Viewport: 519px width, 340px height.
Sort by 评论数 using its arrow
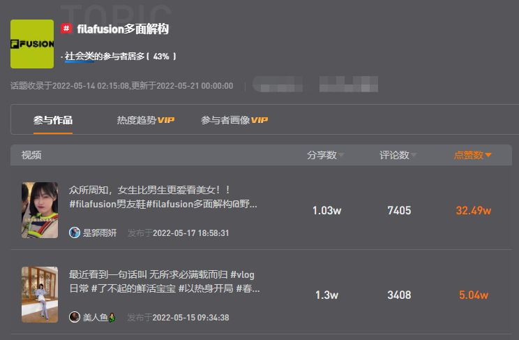pos(414,155)
